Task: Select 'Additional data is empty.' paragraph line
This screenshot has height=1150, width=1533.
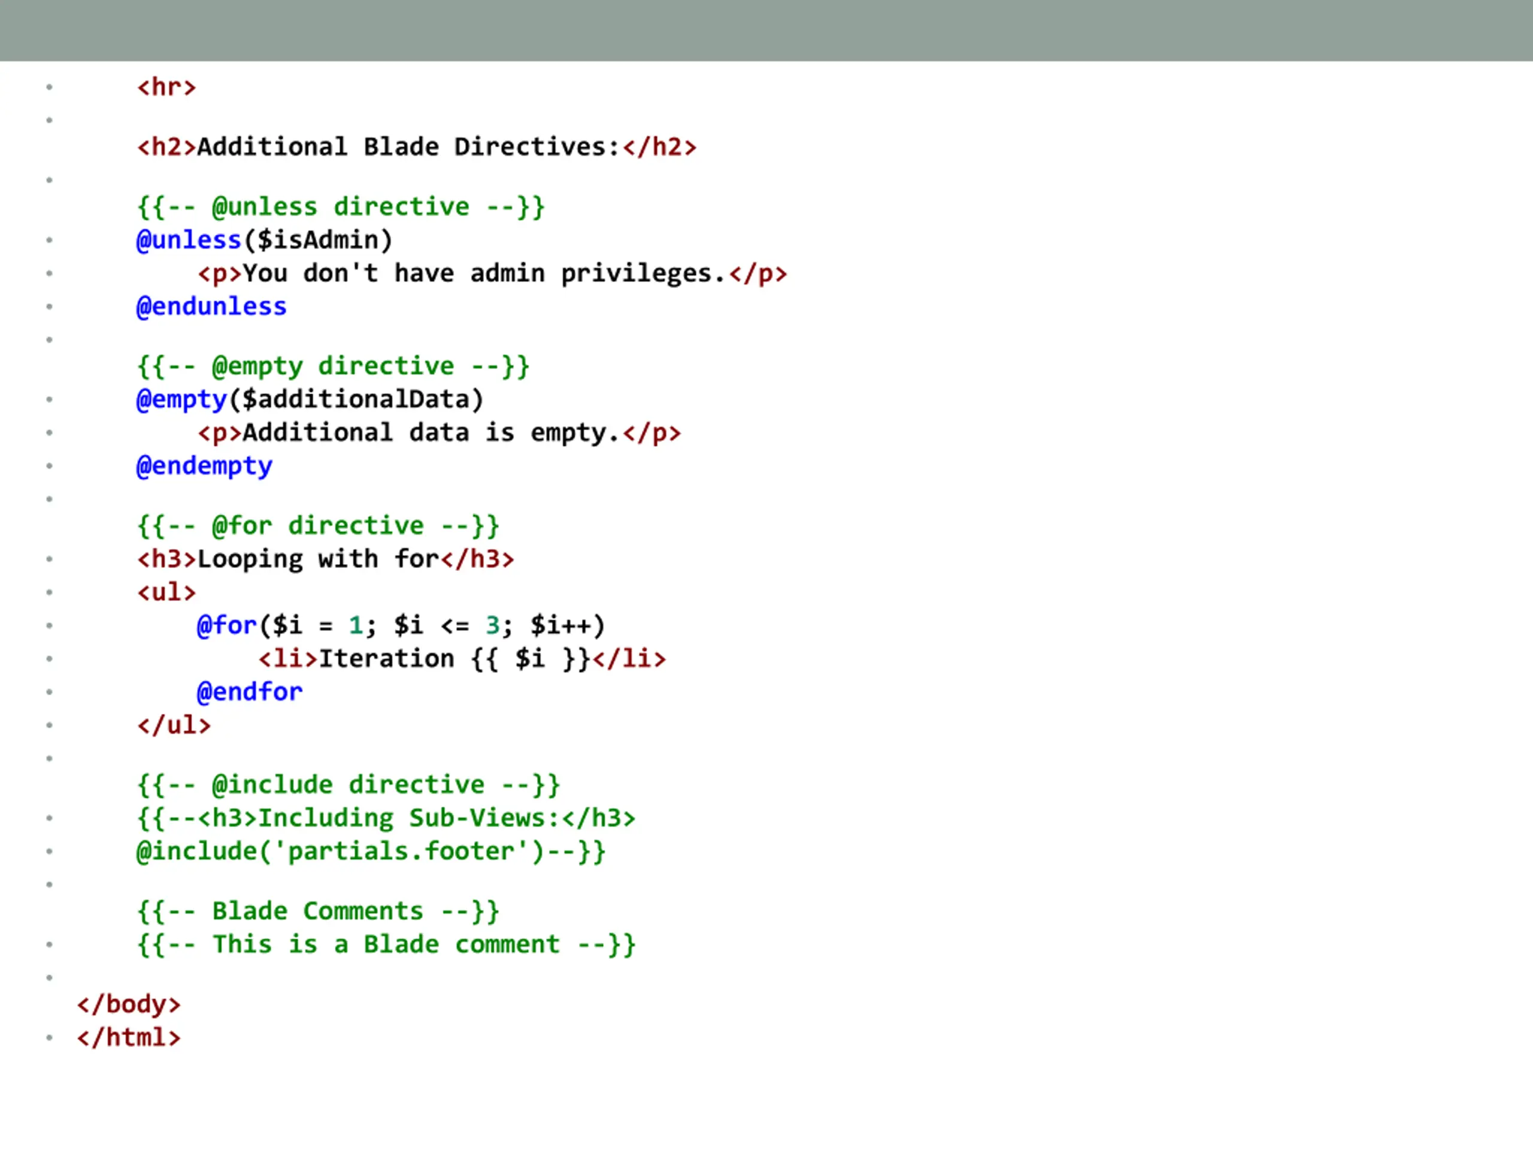Action: pos(440,433)
